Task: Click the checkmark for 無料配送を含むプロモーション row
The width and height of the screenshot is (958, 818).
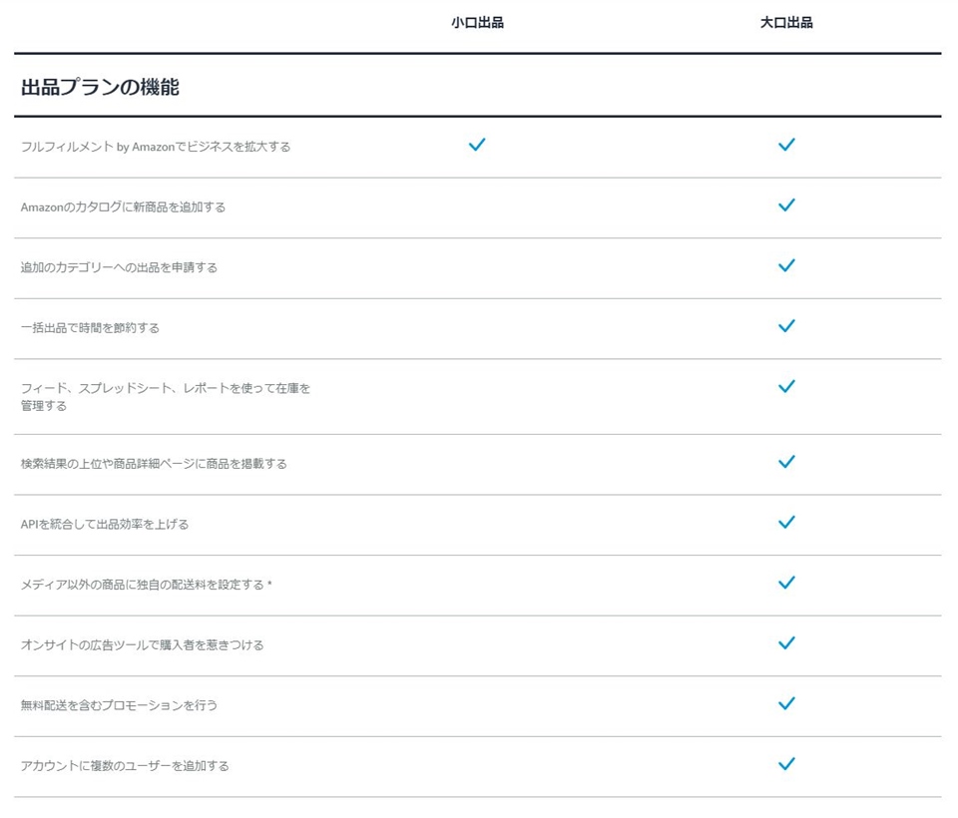Action: (x=786, y=703)
